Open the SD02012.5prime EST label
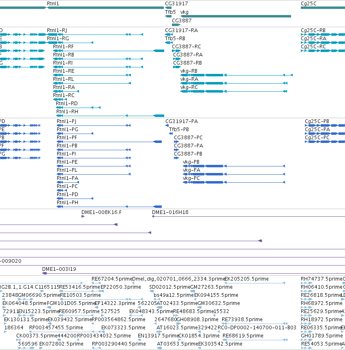345x350 pixels. pos(170,287)
